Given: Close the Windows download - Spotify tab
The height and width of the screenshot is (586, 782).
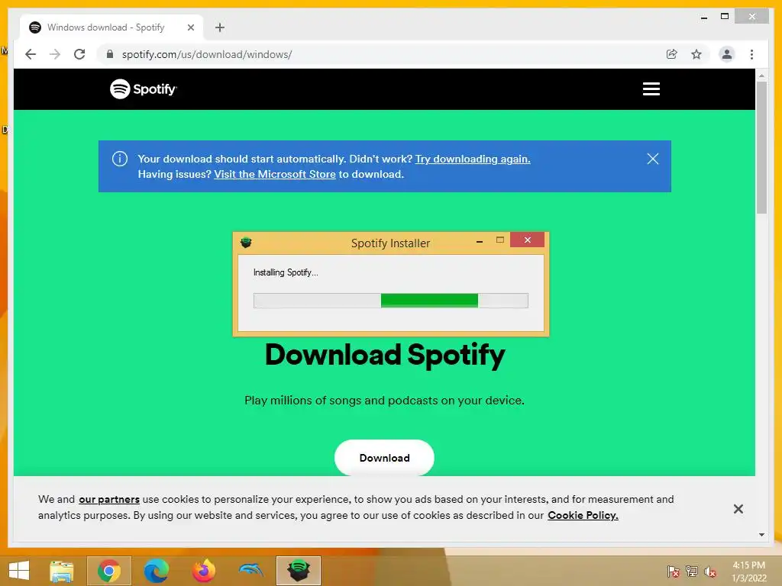Looking at the screenshot, I should click(190, 27).
